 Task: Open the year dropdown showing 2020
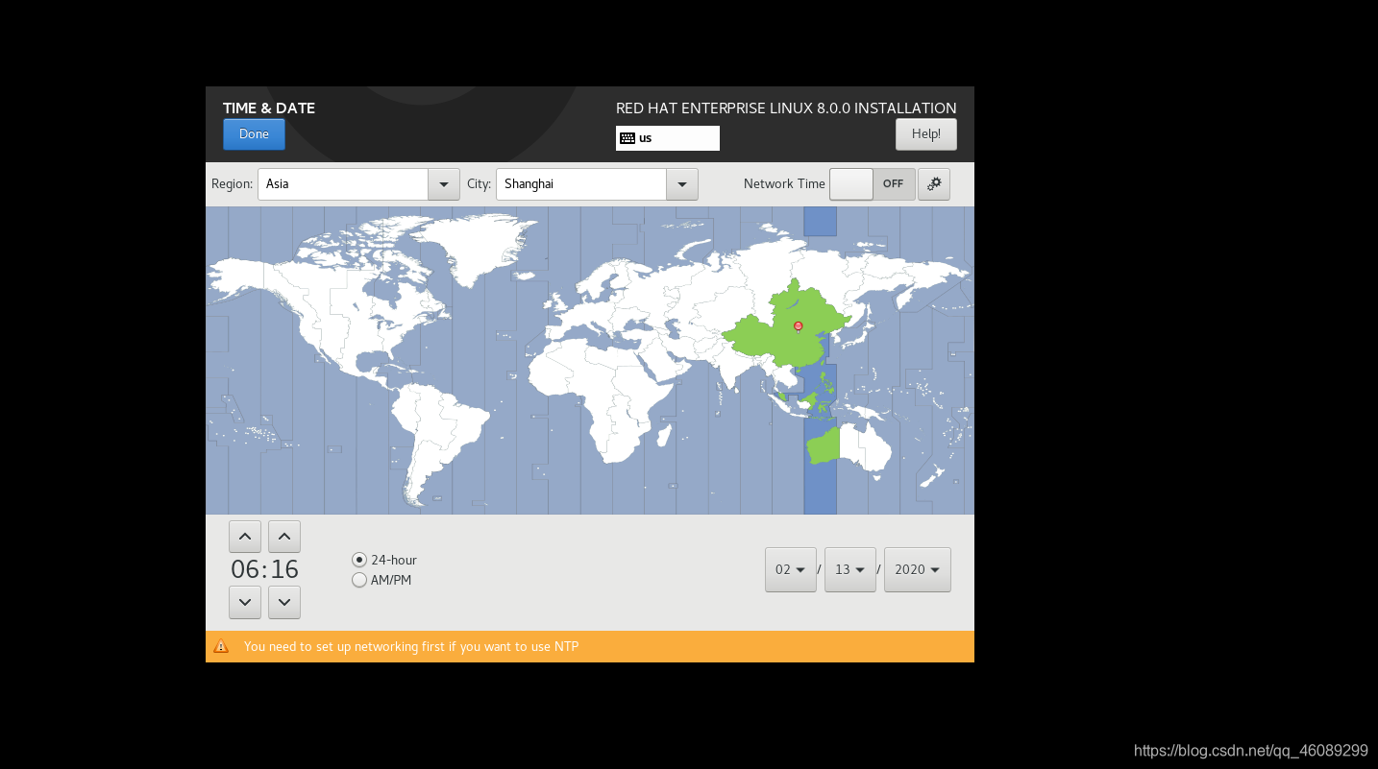(918, 569)
